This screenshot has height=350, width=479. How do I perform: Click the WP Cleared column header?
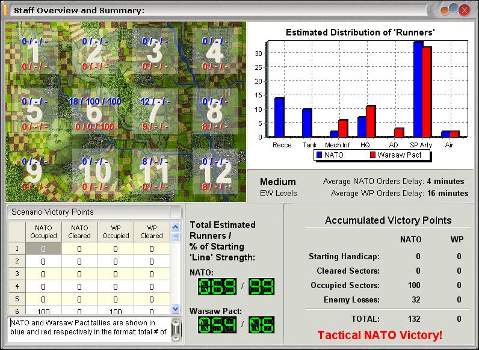[x=152, y=232]
